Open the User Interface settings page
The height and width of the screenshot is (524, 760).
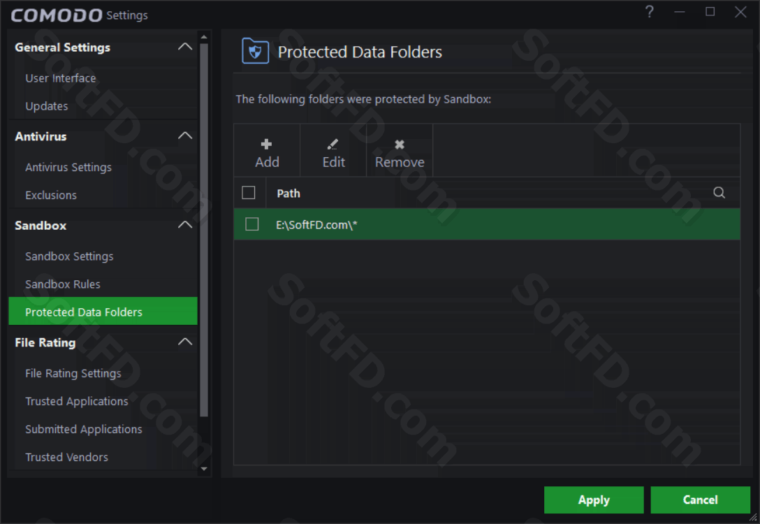[61, 78]
